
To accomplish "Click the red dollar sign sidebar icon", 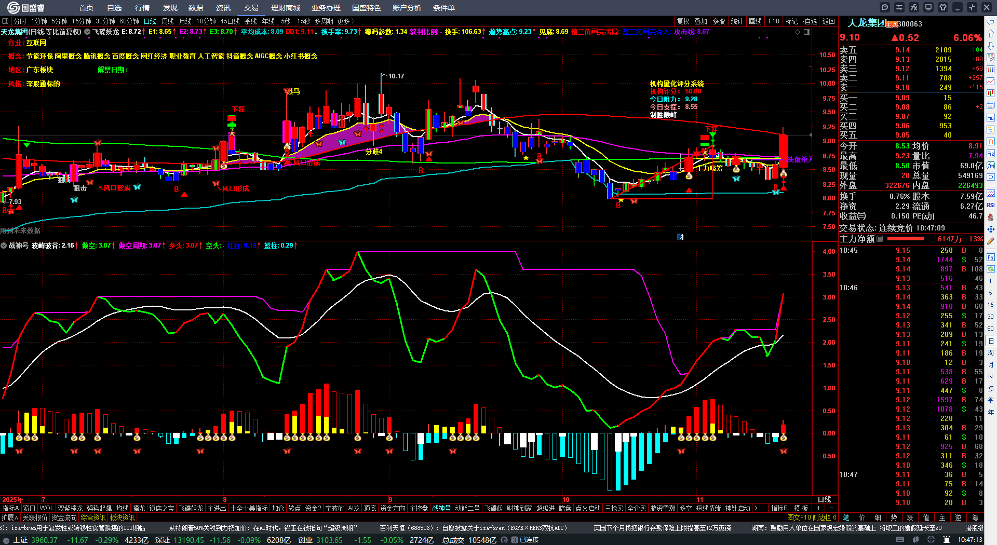I will [x=991, y=217].
